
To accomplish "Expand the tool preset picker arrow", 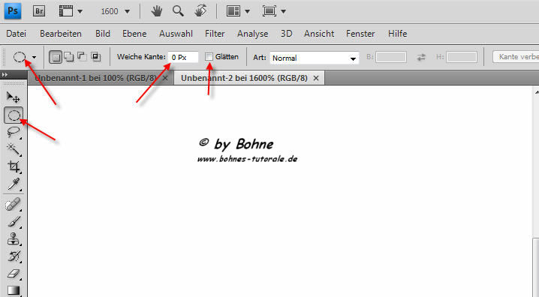I will (34, 57).
